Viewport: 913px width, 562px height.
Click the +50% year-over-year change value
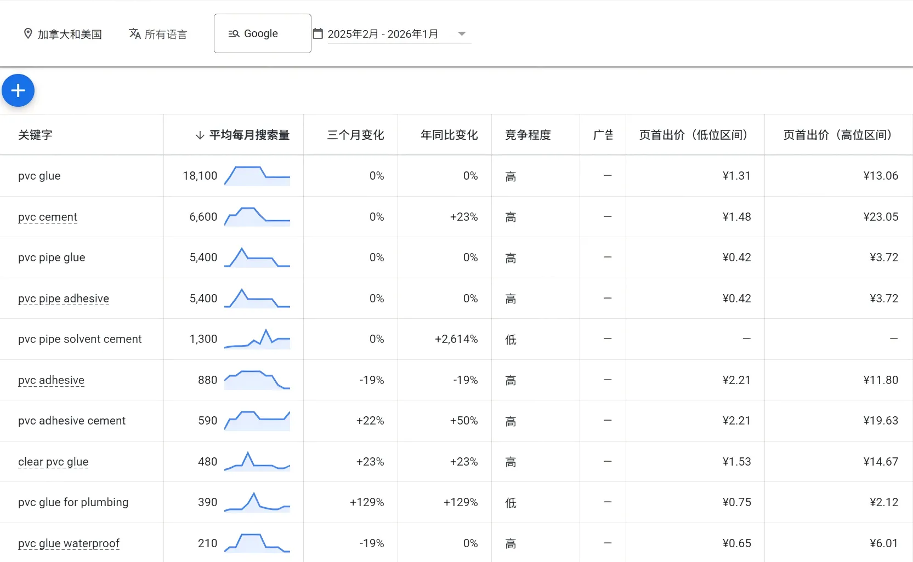(464, 421)
